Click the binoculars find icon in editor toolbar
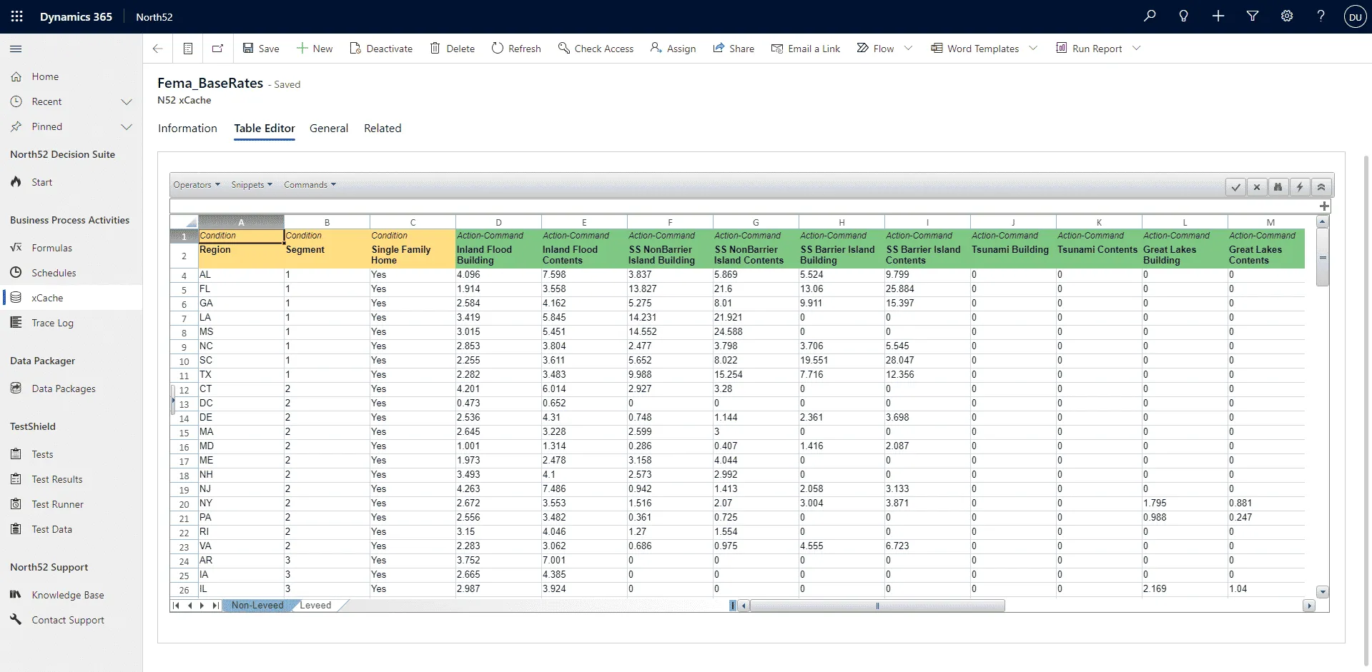The height and width of the screenshot is (672, 1372). pyautogui.click(x=1278, y=187)
